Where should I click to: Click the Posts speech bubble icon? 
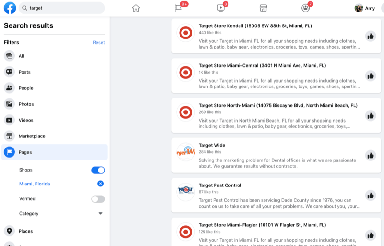[9, 72]
